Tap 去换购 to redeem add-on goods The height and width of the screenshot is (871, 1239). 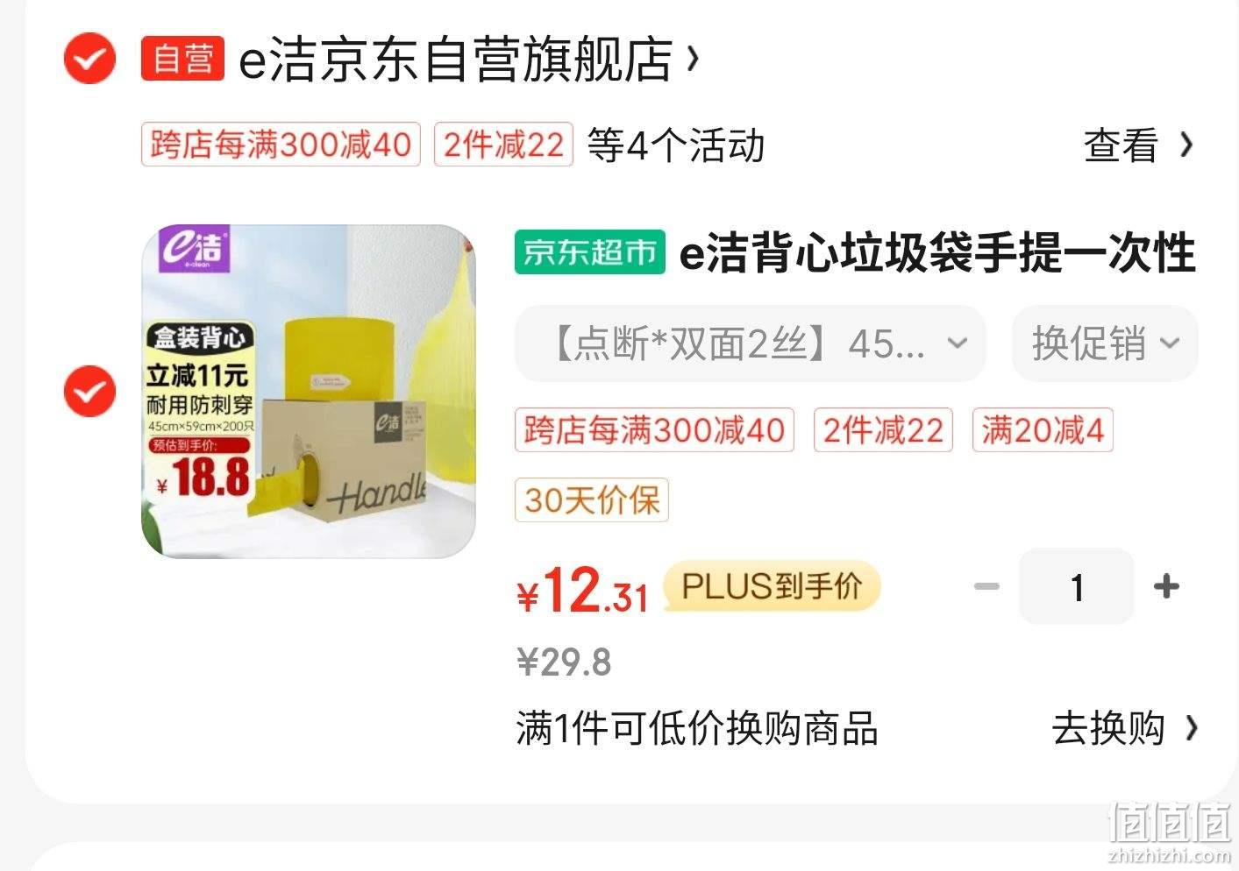[x=1125, y=728]
